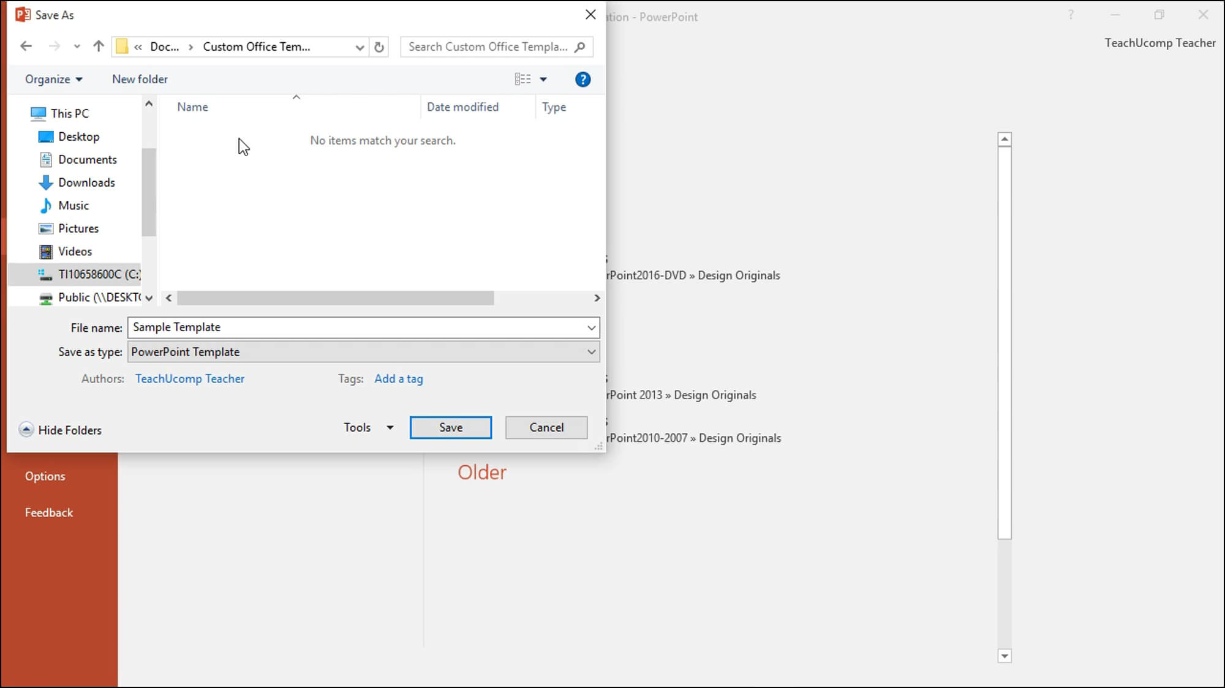Viewport: 1225px width, 688px height.
Task: Click the navigate up folder icon
Action: (99, 47)
